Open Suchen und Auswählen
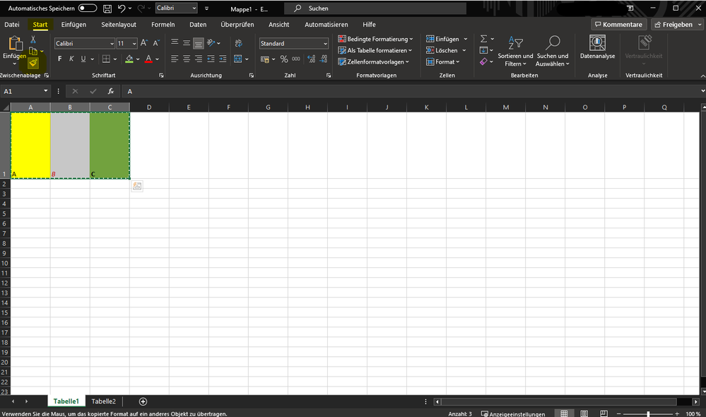Image resolution: width=706 pixels, height=417 pixels. [x=553, y=52]
